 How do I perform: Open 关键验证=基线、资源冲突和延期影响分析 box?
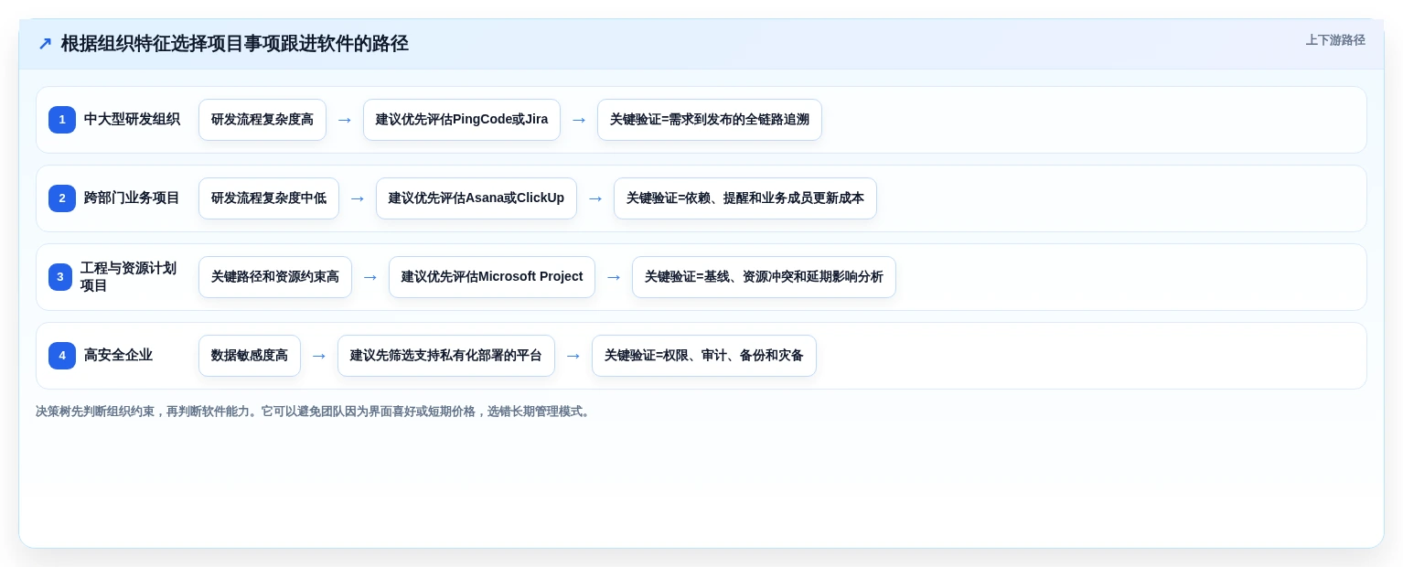coord(764,277)
